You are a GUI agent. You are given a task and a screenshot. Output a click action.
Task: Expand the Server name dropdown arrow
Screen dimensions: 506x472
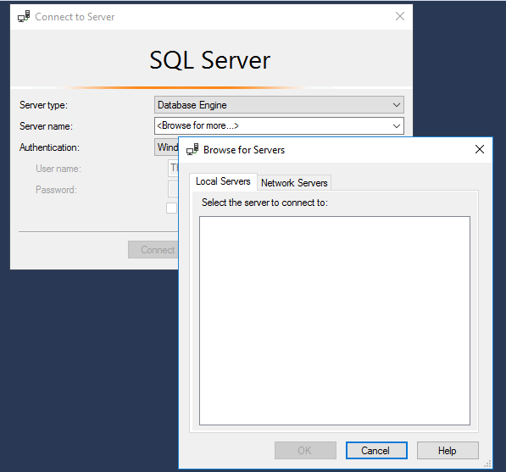(397, 125)
